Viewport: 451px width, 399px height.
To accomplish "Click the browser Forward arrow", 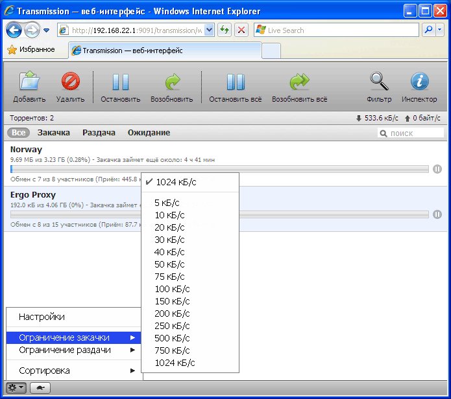I will [32, 30].
